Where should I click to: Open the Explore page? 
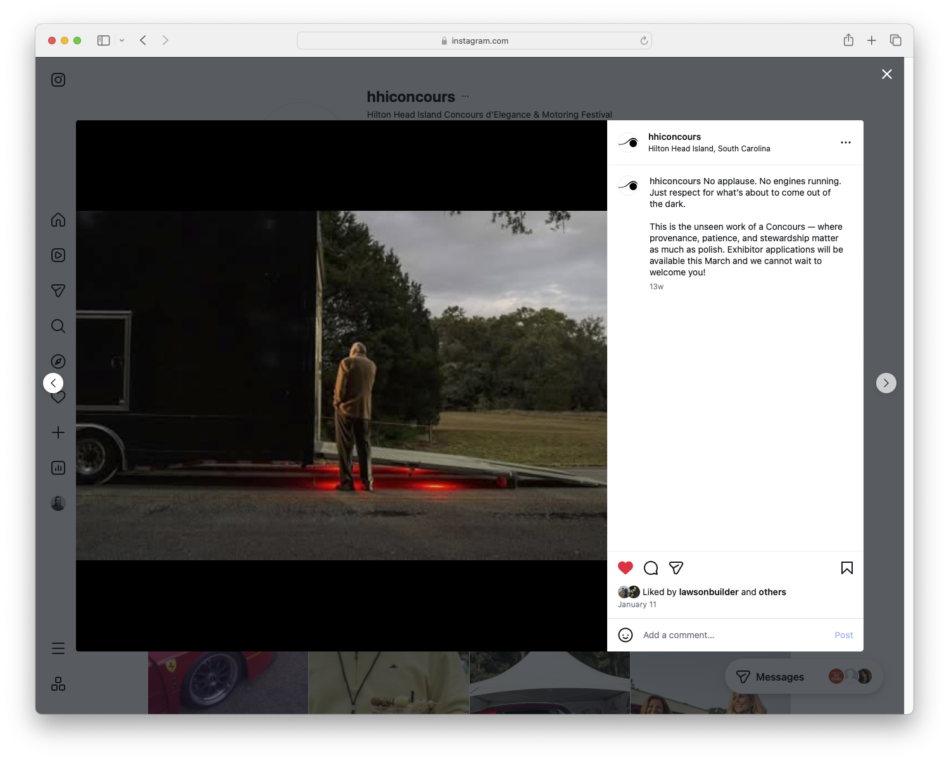(x=58, y=361)
